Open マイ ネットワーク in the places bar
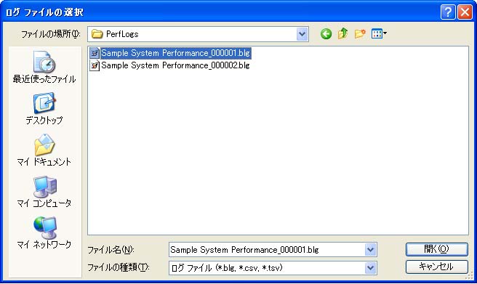This screenshot has height=284, width=477. tap(44, 232)
